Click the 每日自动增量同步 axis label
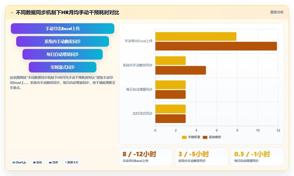Viewport: 294px width, 176px height. coord(139,89)
